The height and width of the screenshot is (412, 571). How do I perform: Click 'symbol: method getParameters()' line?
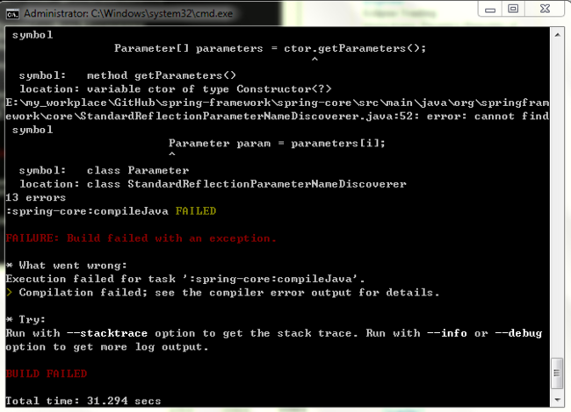(x=127, y=75)
